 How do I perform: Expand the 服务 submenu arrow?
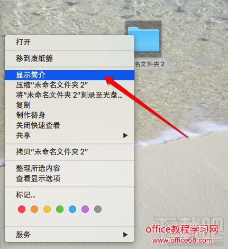click(x=125, y=235)
